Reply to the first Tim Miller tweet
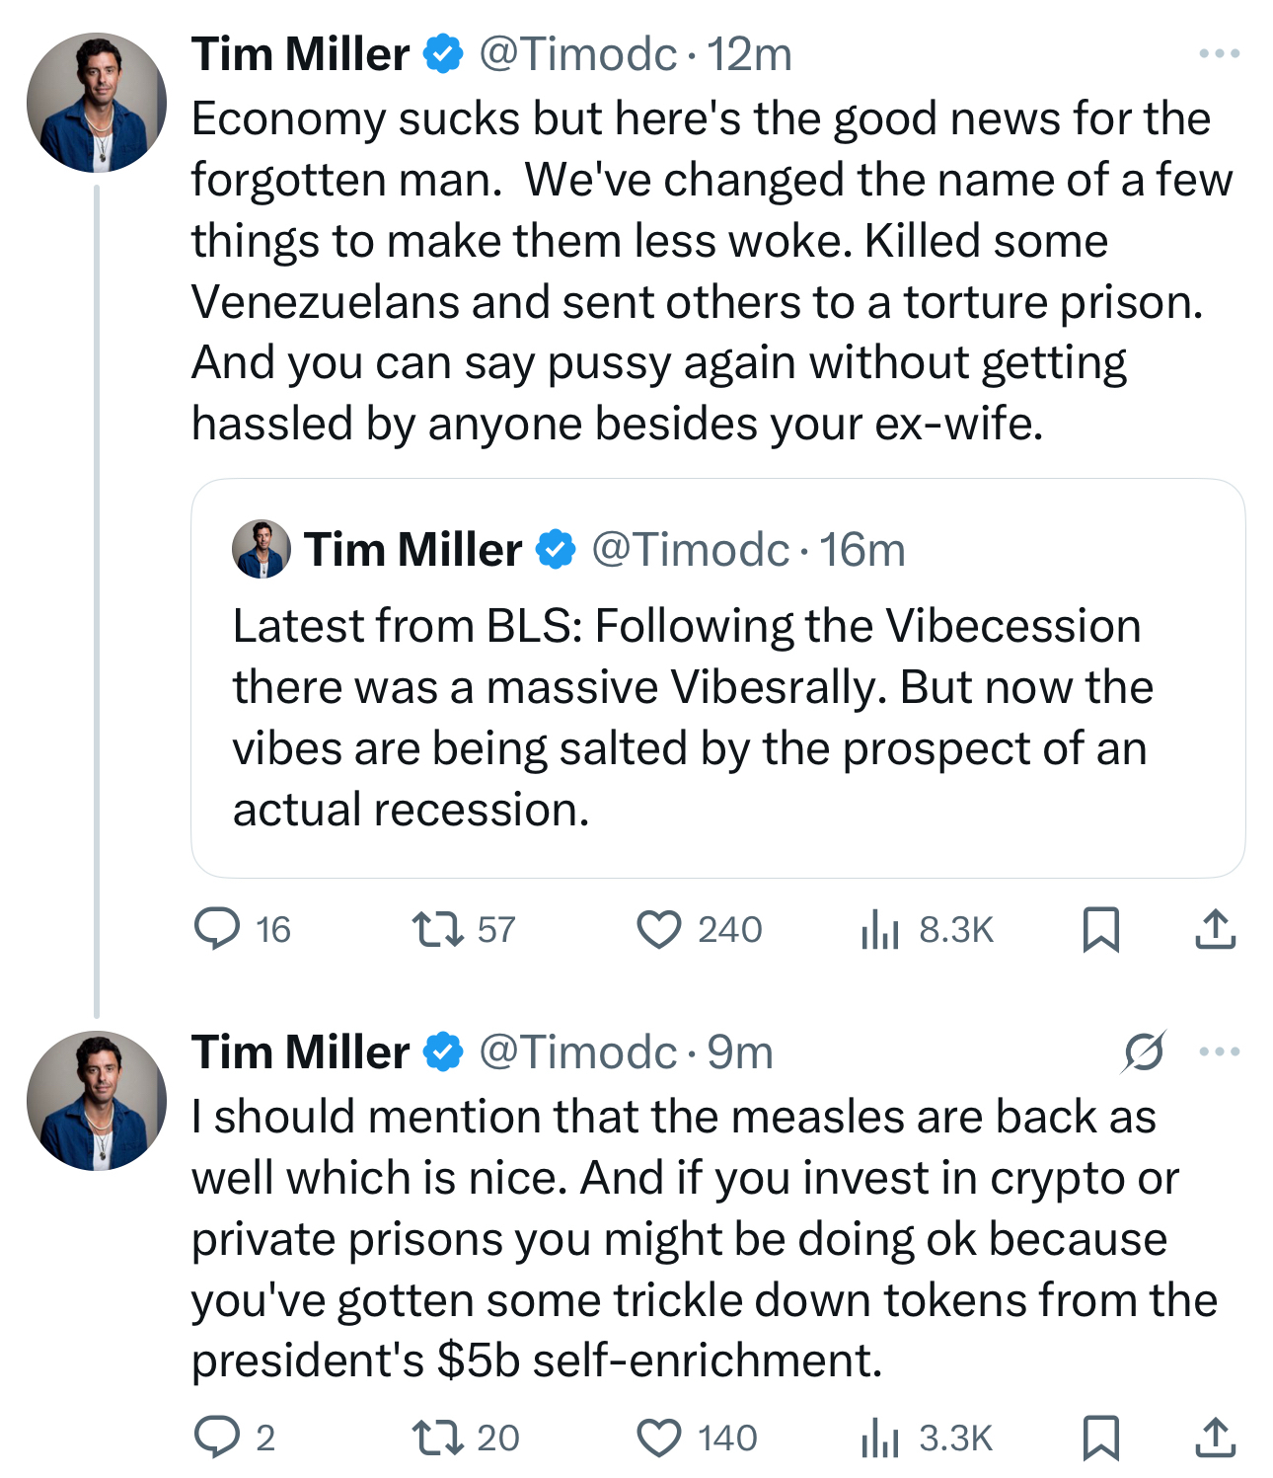This screenshot has height=1478, width=1273. coord(217,929)
